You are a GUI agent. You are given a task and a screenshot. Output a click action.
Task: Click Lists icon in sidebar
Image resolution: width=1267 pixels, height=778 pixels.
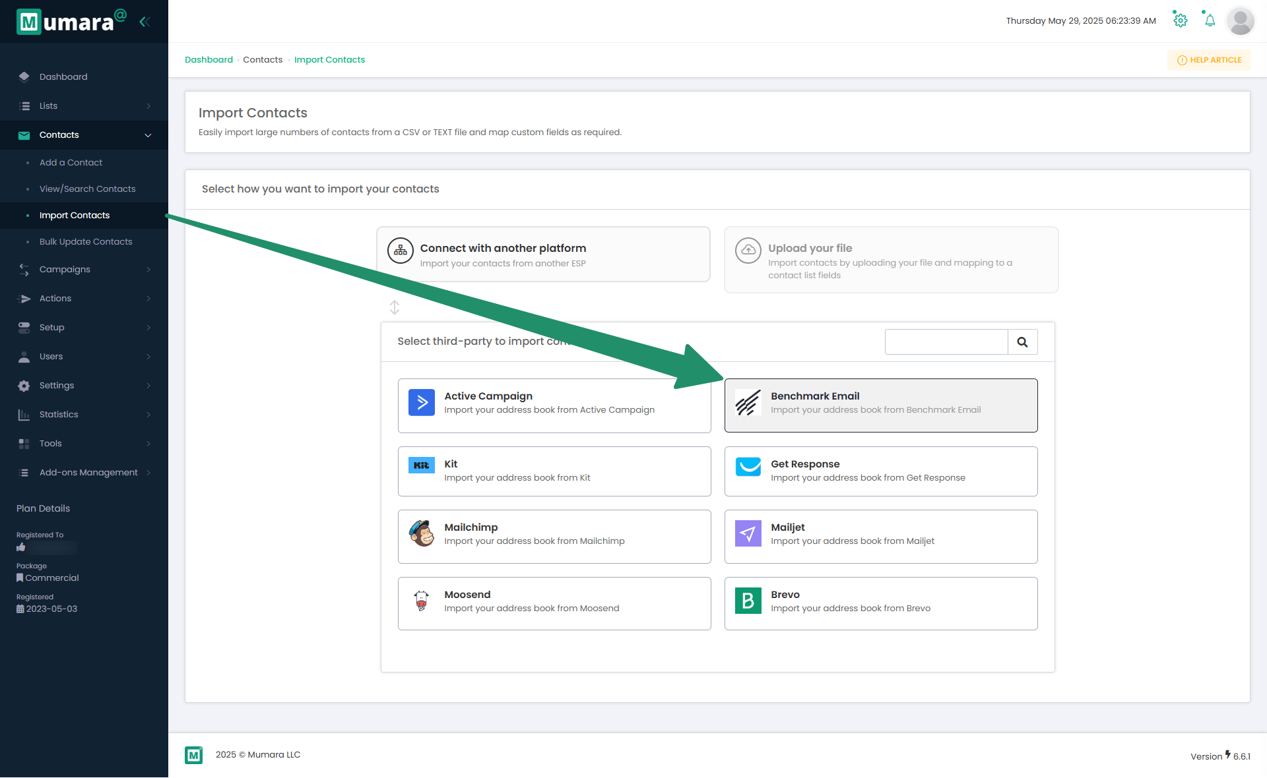[x=24, y=105]
